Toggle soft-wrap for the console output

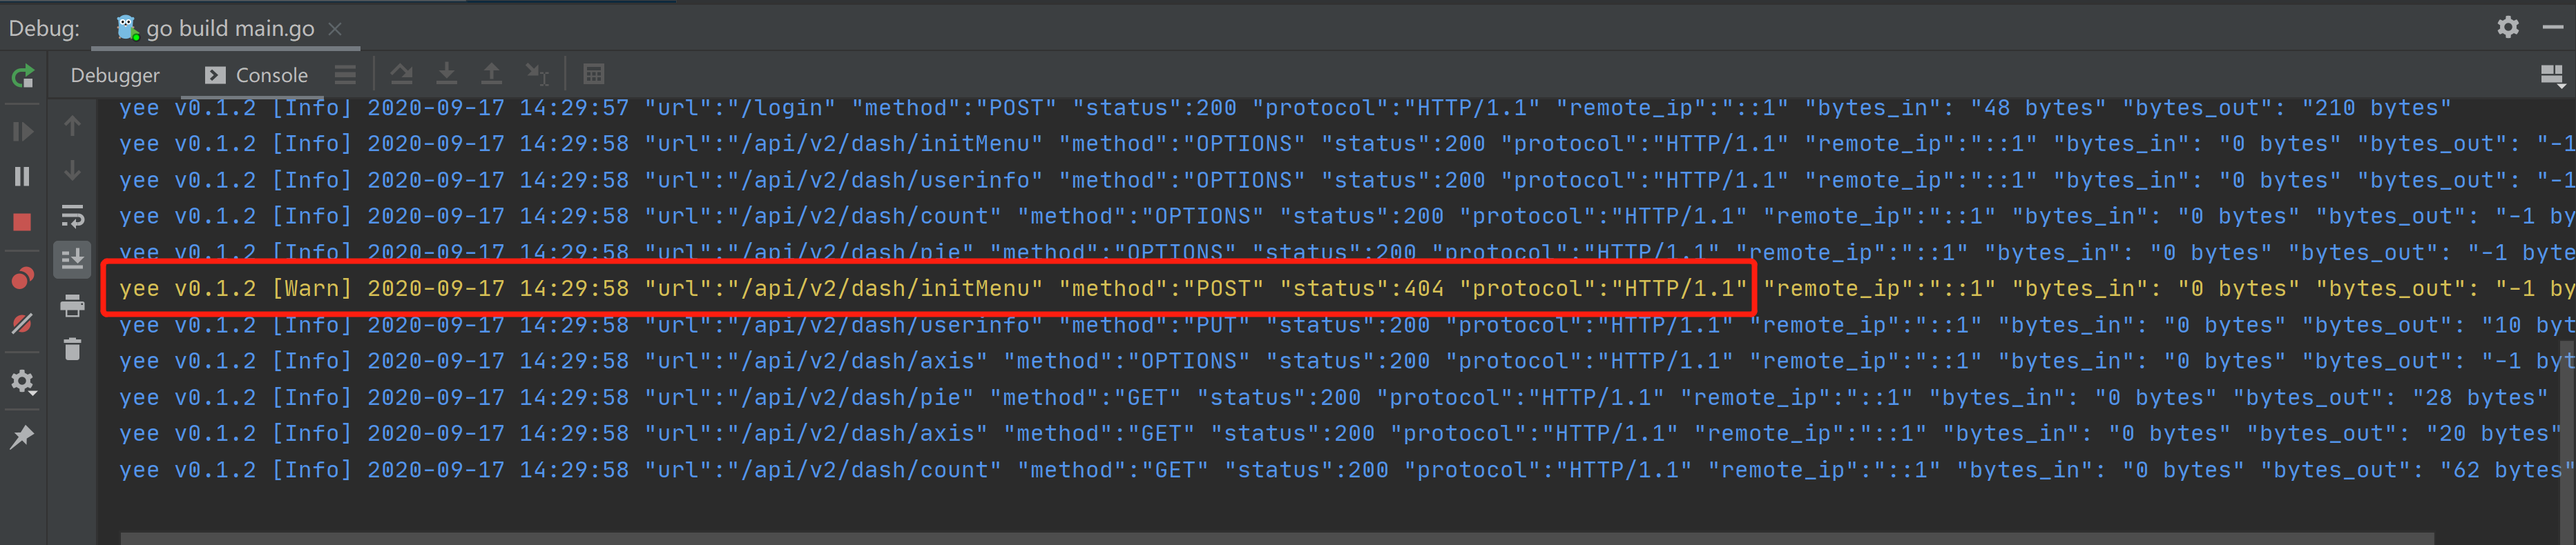72,216
